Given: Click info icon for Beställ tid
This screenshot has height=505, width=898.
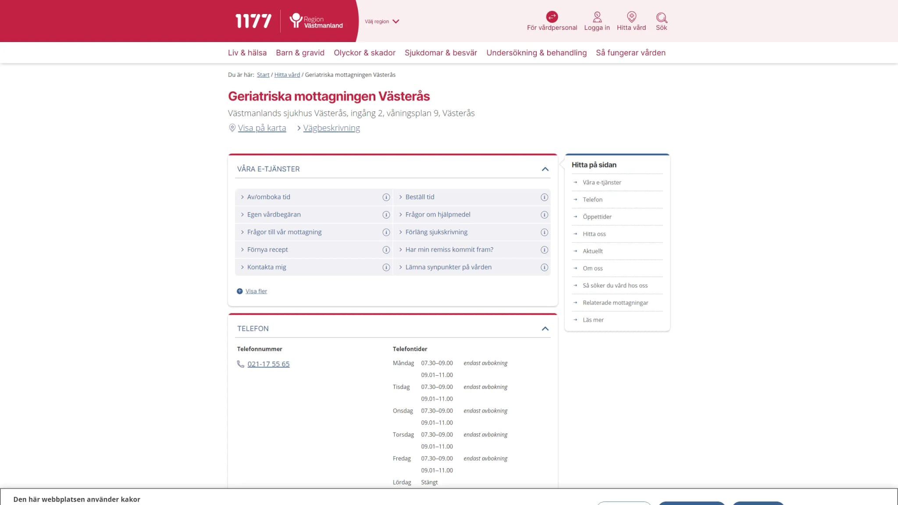Looking at the screenshot, I should 544,197.
